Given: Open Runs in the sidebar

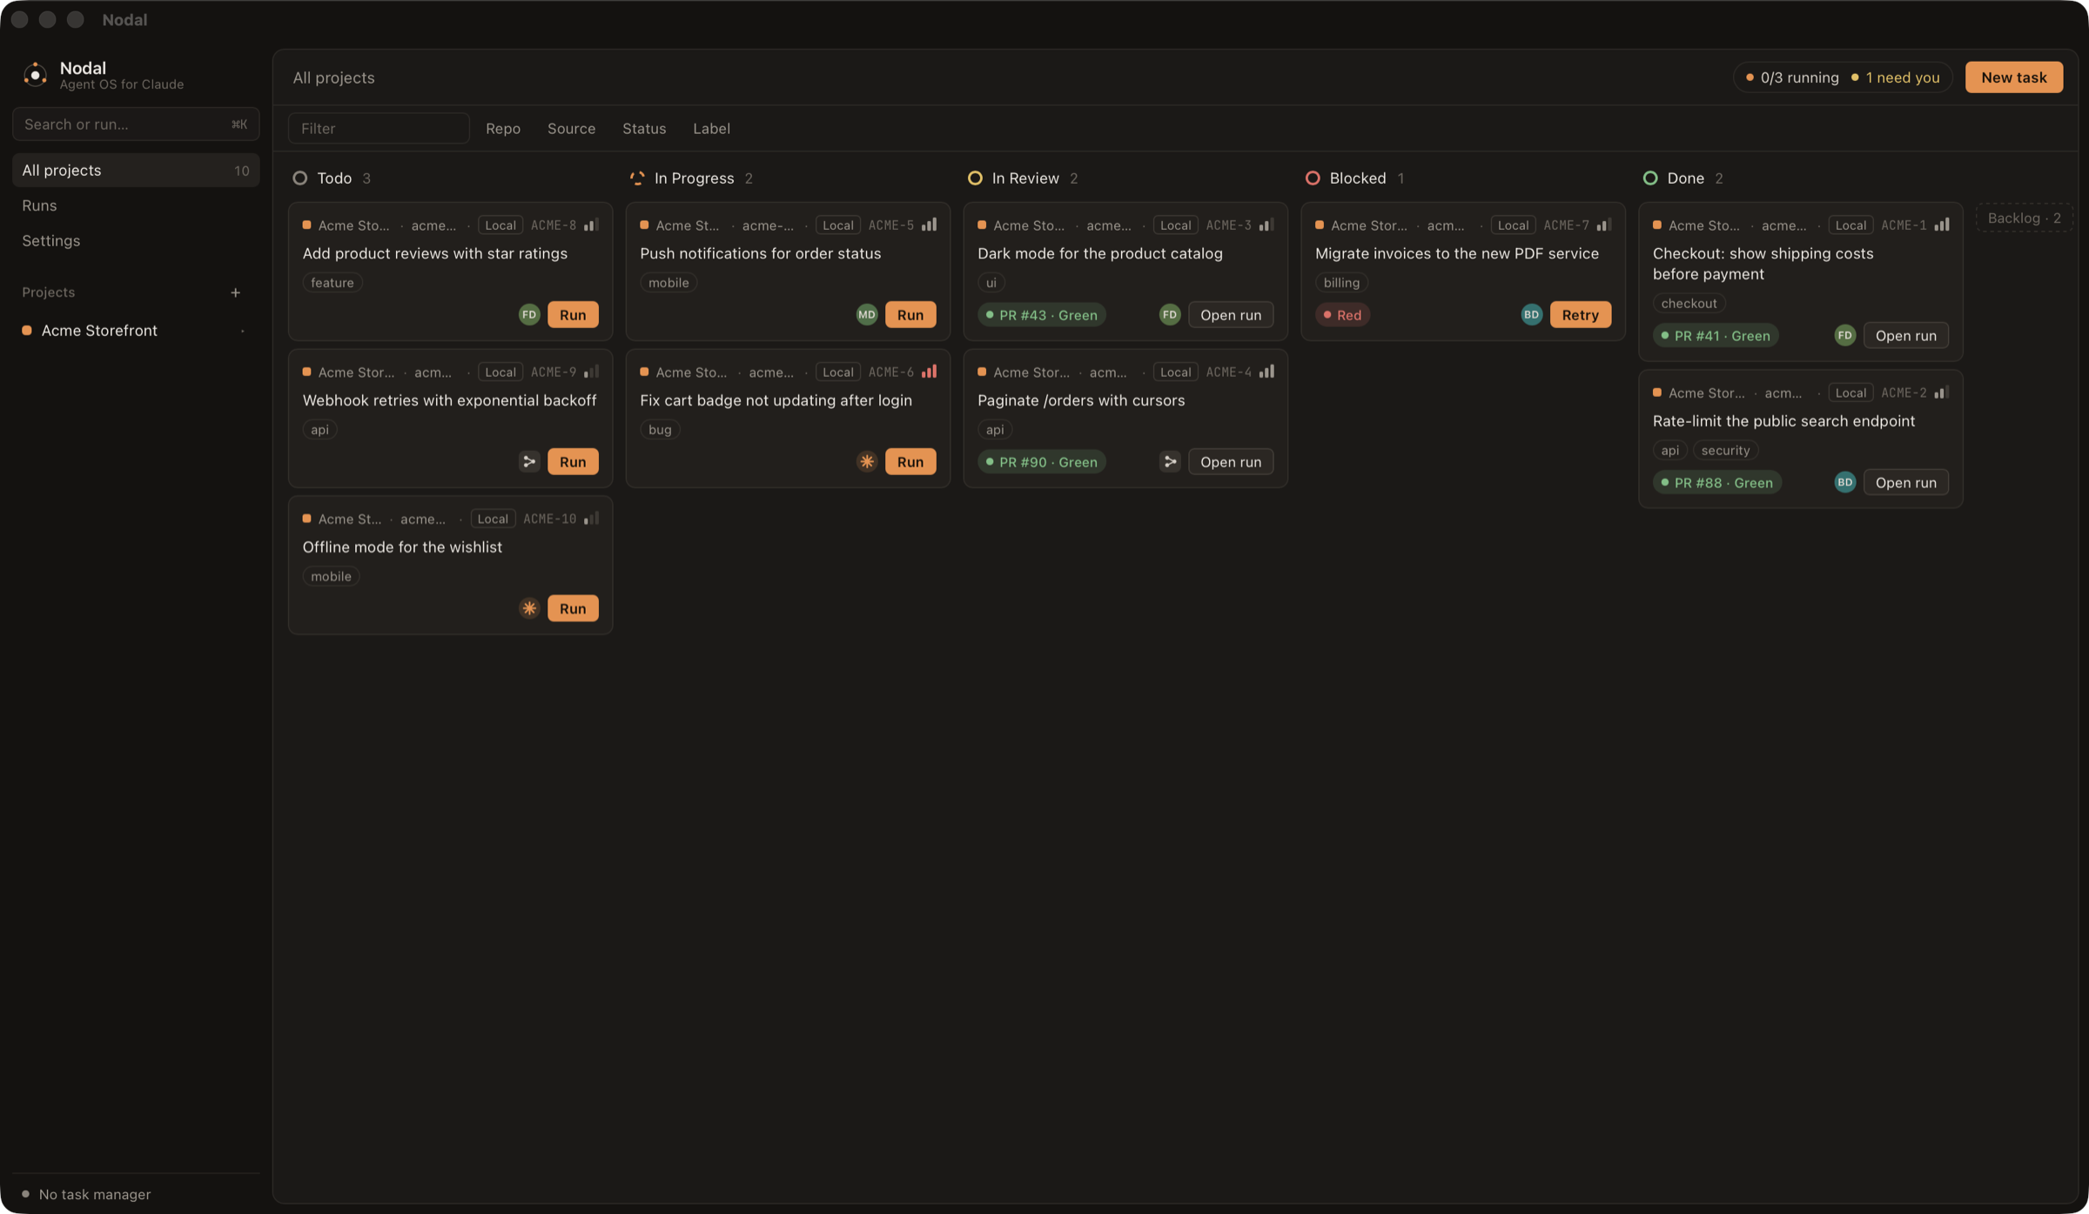Looking at the screenshot, I should point(136,205).
